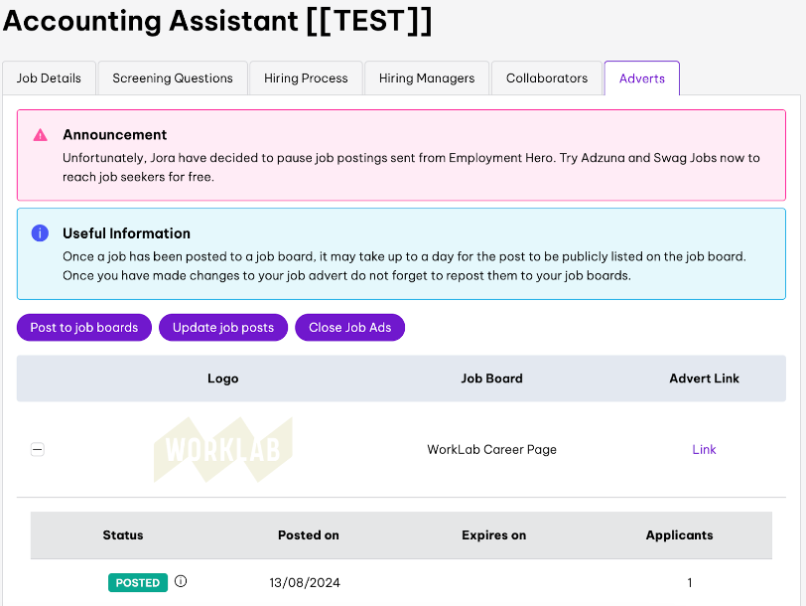Switch to the Job Details tab
806x606 pixels.
pyautogui.click(x=50, y=78)
